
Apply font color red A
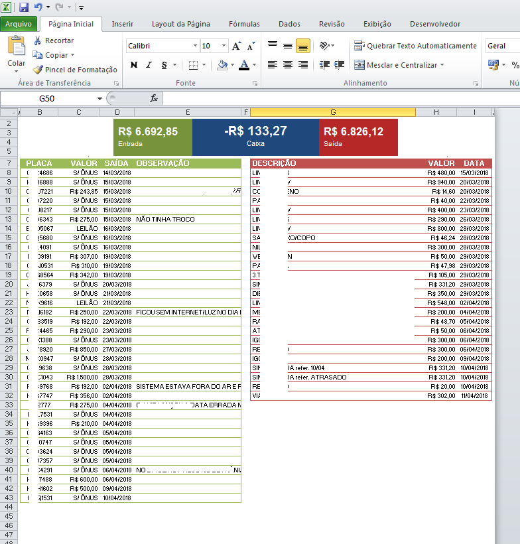[244, 65]
